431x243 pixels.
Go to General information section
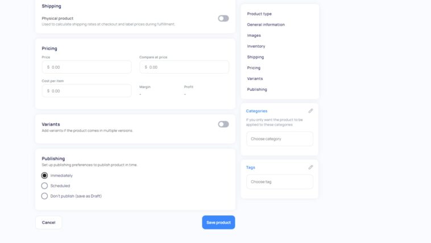pyautogui.click(x=266, y=25)
